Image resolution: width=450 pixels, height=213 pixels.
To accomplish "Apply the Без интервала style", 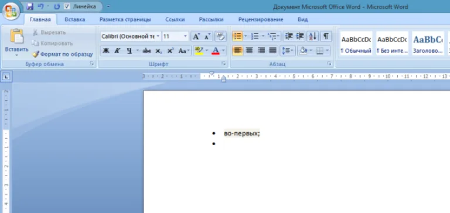I will (x=392, y=43).
